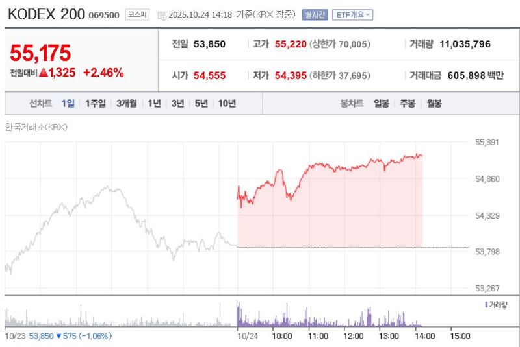The height and width of the screenshot is (347, 520).
Task: Show the 3개월 line chart
Action: point(127,103)
